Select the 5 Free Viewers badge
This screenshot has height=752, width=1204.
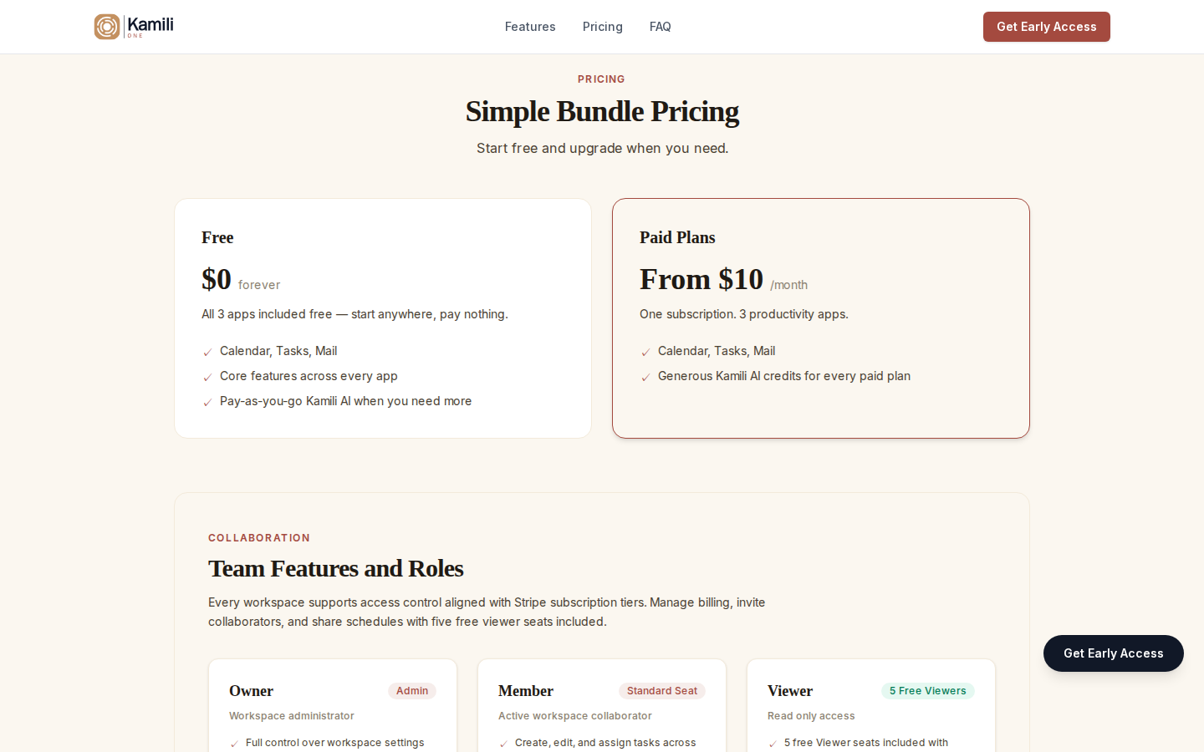tap(928, 691)
